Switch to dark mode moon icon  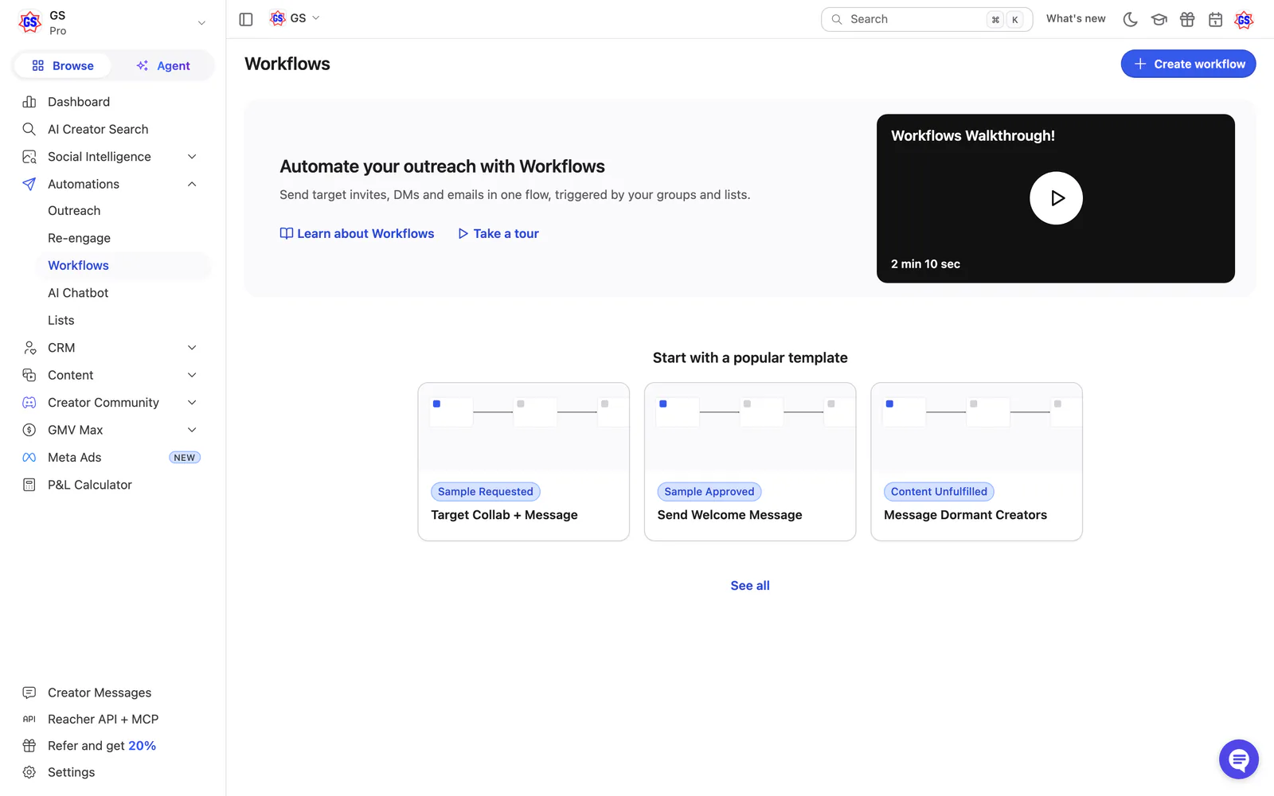point(1130,19)
